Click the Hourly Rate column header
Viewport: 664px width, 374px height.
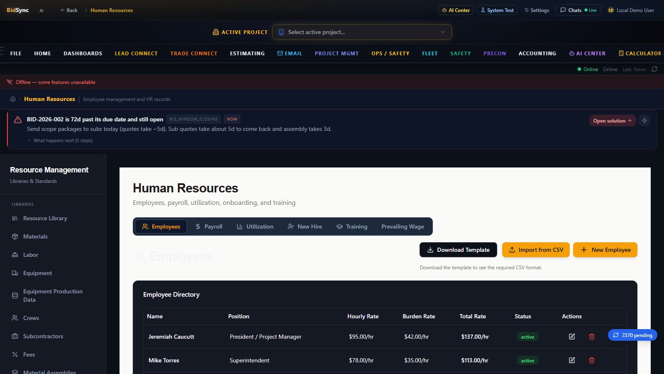(363, 316)
